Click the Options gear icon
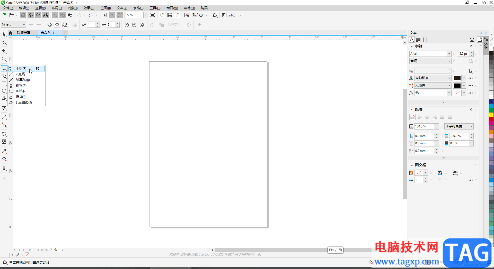The image size is (494, 269). [x=215, y=15]
